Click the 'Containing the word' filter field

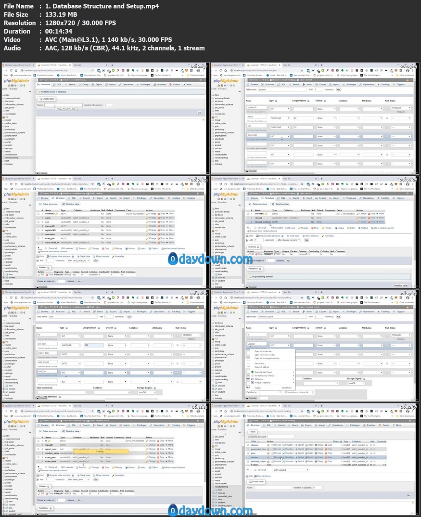pos(281,437)
